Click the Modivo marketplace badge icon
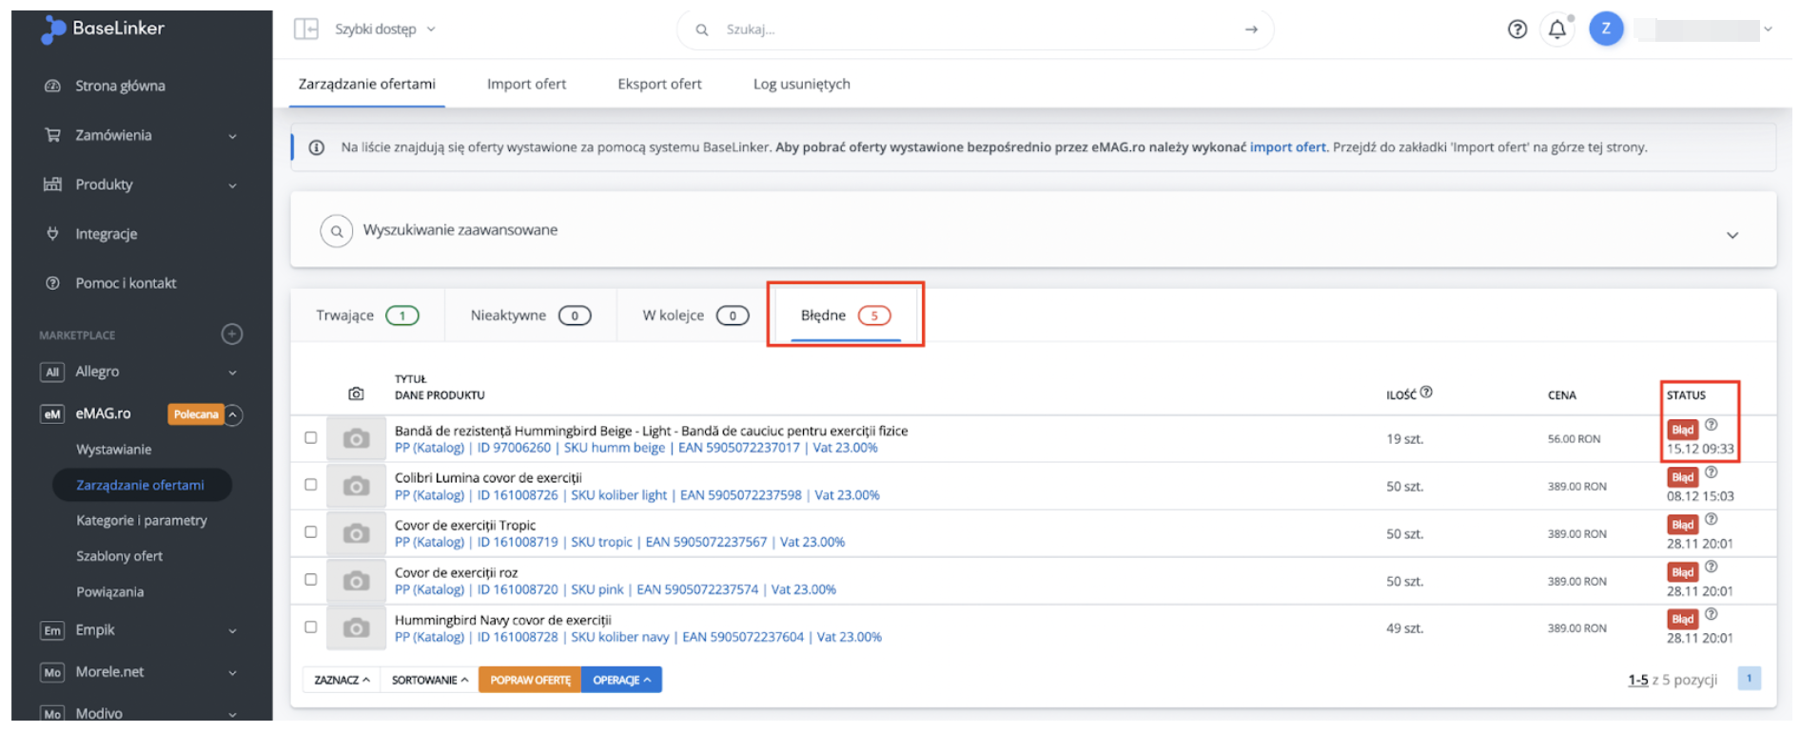 click(x=52, y=713)
